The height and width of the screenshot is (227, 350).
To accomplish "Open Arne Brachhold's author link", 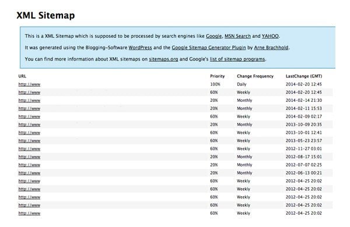I will 271,48.
